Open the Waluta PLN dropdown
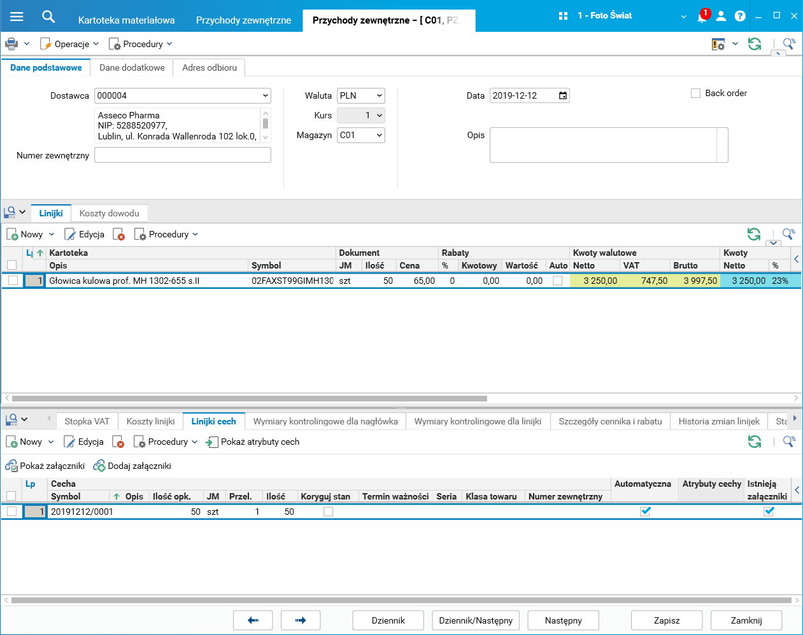The width and height of the screenshot is (803, 635). pos(380,95)
